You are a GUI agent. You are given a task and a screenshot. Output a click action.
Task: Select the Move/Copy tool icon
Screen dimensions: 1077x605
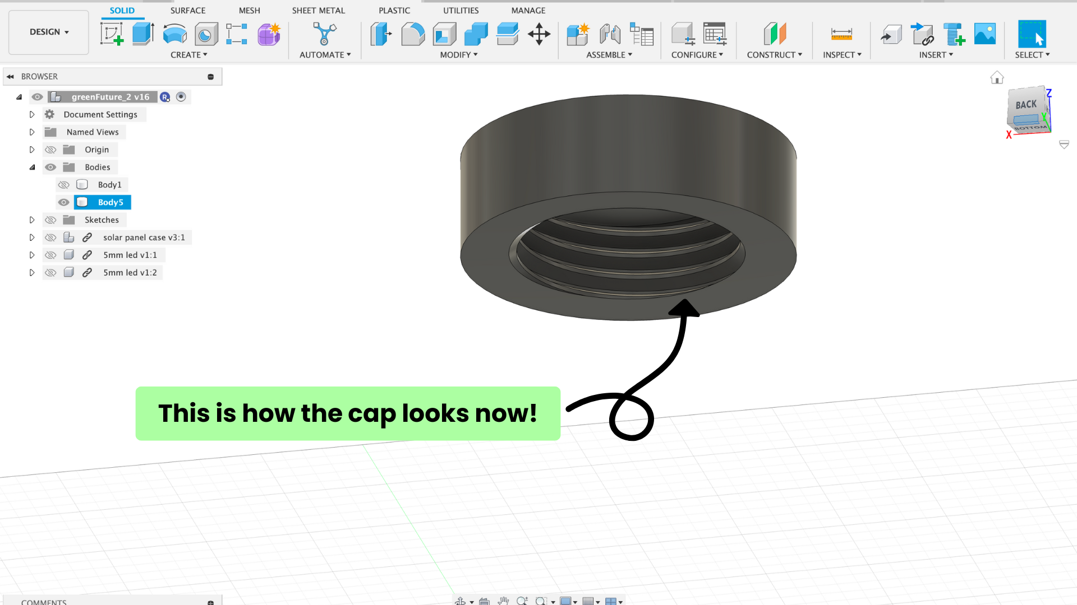[x=539, y=34]
